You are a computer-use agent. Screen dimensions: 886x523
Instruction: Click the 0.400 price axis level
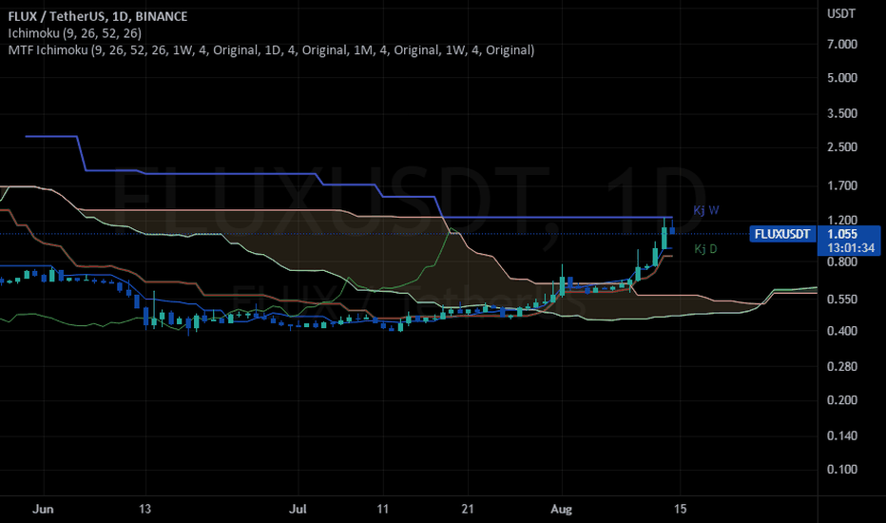[x=842, y=331]
